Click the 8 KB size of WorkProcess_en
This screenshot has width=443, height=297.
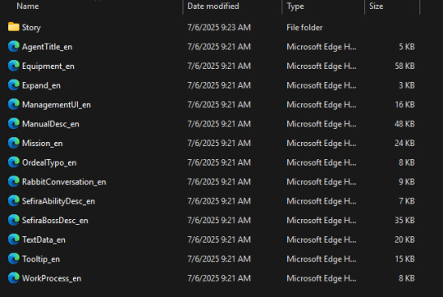[x=407, y=278]
